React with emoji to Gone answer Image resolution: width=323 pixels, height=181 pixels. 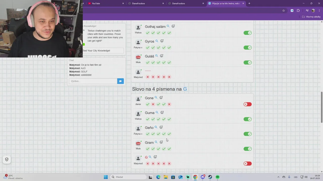tap(161, 98)
